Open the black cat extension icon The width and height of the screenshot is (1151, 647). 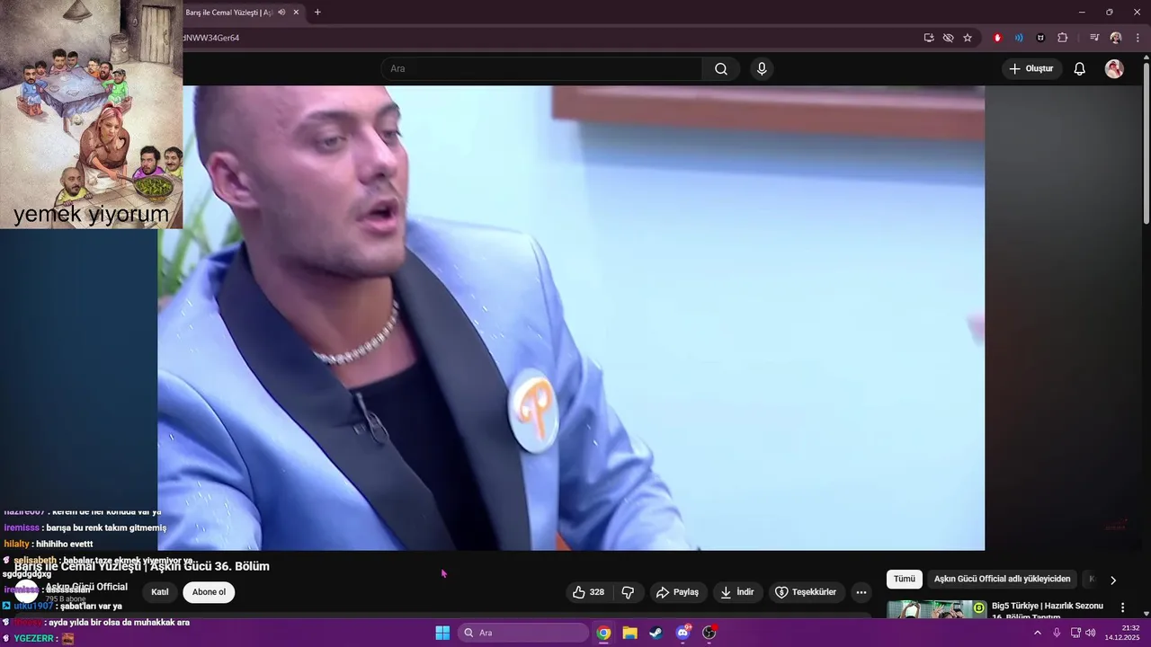1040,38
